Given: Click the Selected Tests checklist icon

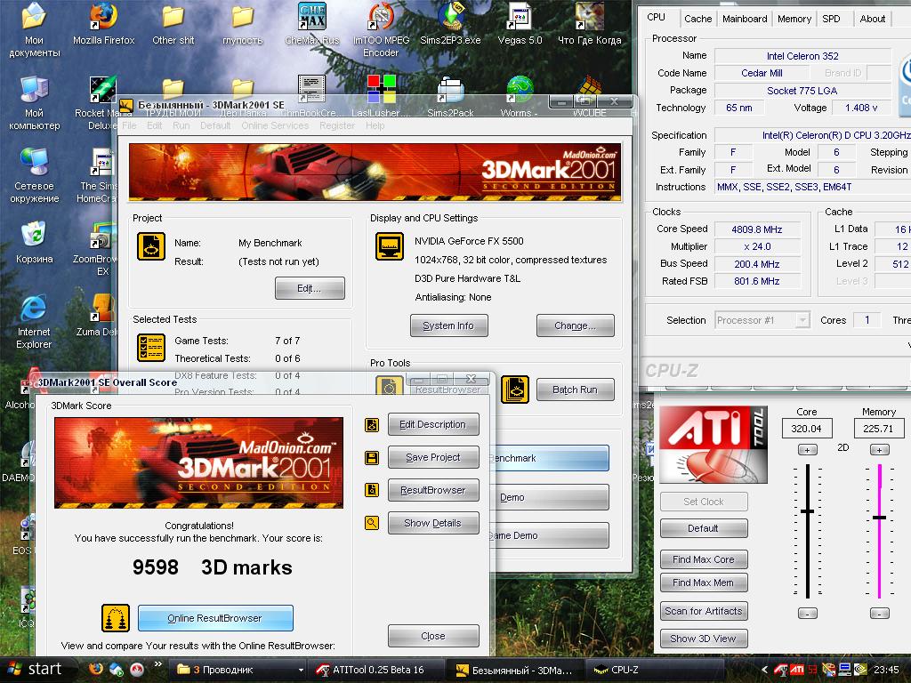Looking at the screenshot, I should [151, 348].
